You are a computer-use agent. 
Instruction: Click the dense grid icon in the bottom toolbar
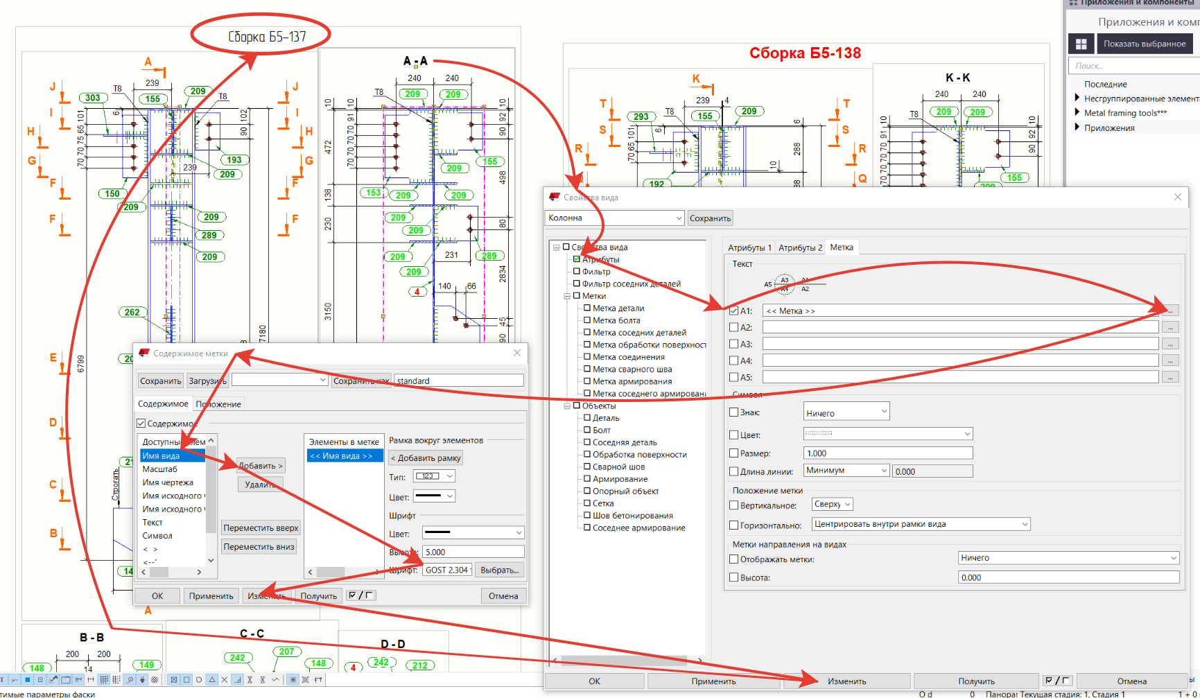coord(104,680)
